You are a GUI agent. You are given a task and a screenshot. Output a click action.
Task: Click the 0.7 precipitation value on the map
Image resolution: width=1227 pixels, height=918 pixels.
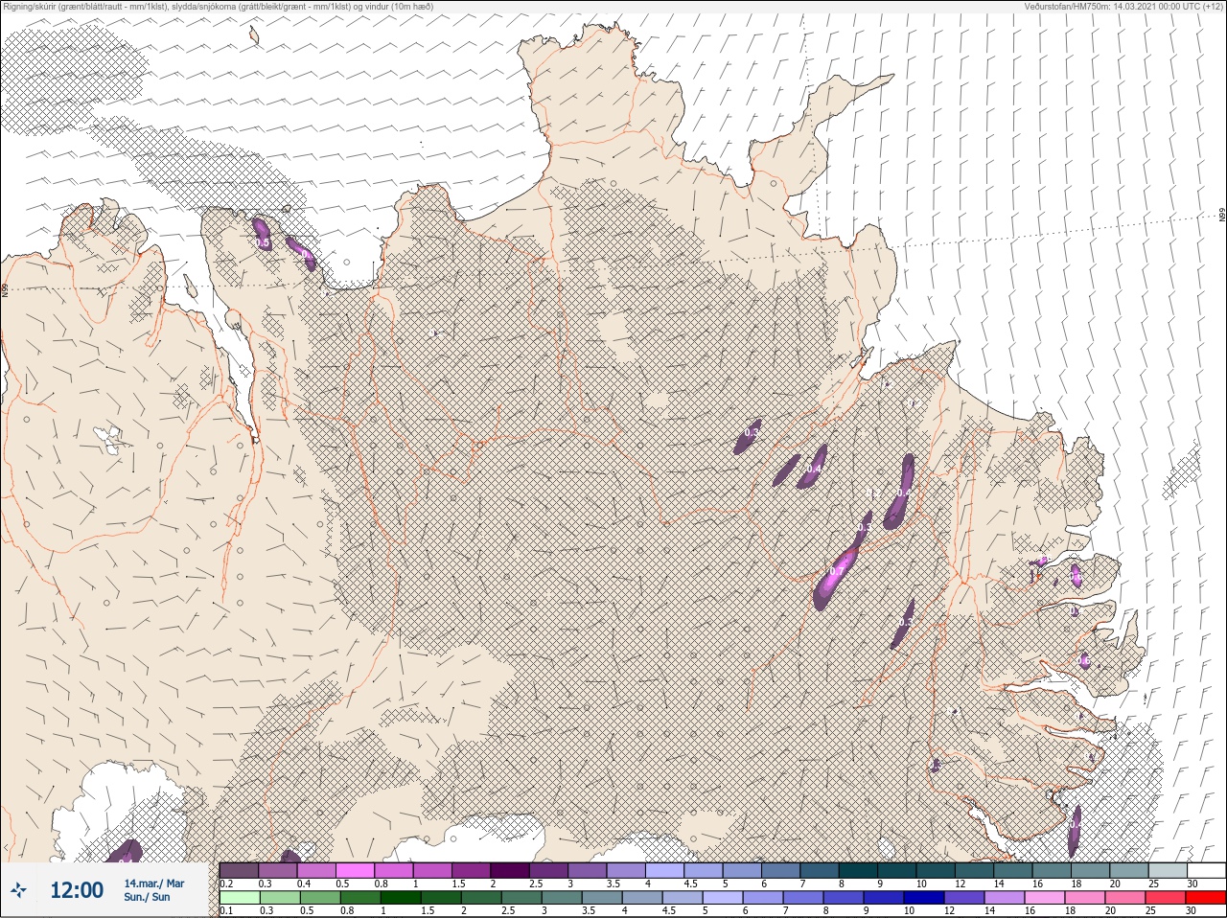836,572
